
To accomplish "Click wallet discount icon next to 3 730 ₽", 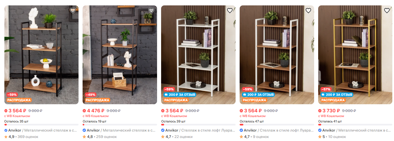I will click(320, 111).
